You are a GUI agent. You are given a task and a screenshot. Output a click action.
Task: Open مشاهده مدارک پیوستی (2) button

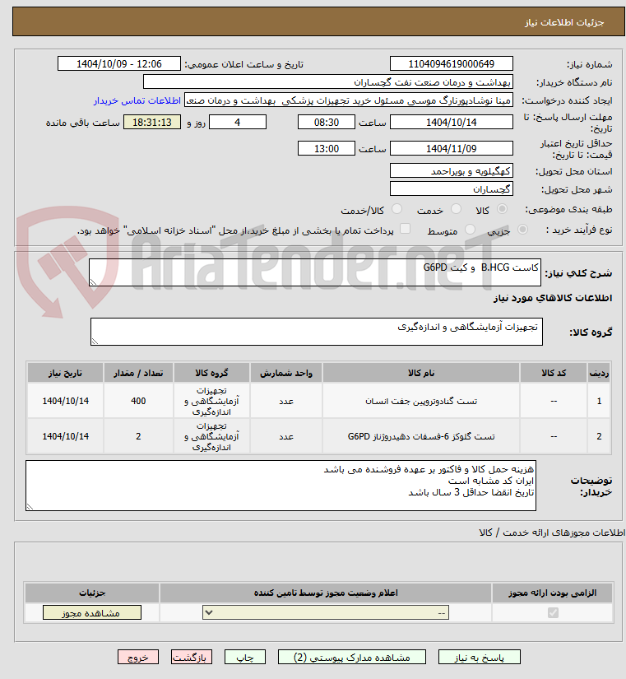(351, 657)
